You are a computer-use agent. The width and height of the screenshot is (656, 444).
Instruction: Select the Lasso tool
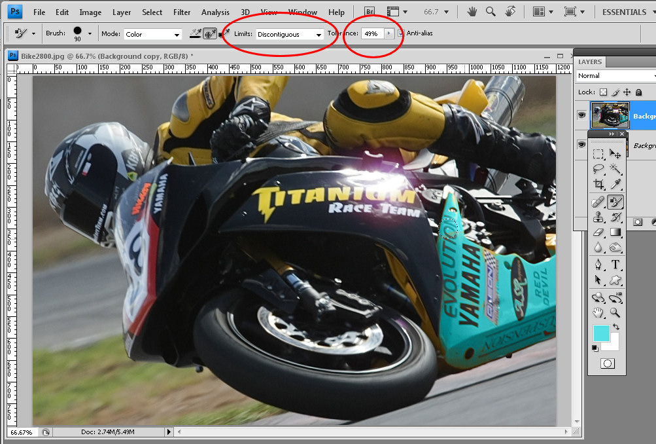point(598,169)
